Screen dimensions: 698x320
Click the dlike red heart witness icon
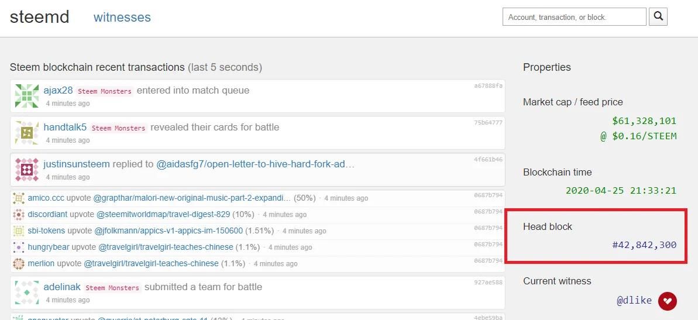pos(668,301)
